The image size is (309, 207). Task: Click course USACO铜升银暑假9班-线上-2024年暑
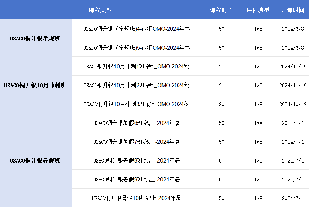point(137,179)
